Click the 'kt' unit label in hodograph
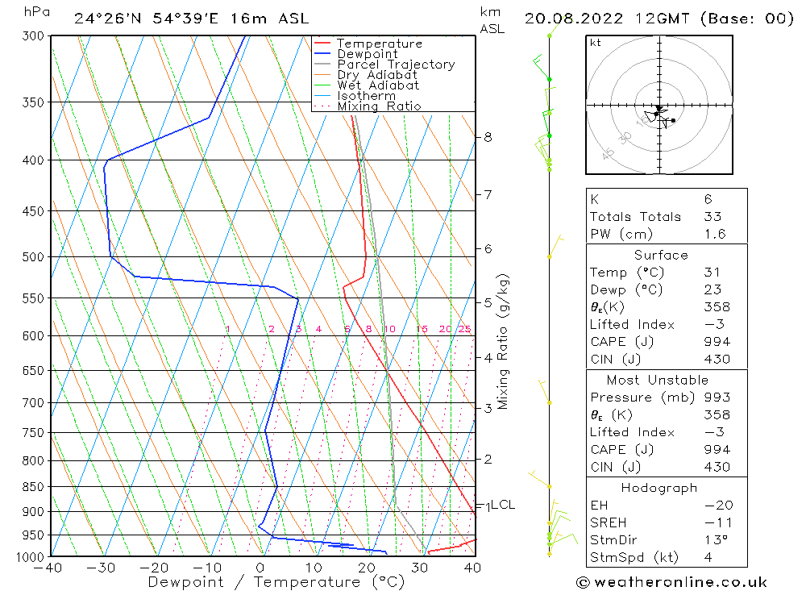Image resolution: width=806 pixels, height=591 pixels. (x=596, y=43)
